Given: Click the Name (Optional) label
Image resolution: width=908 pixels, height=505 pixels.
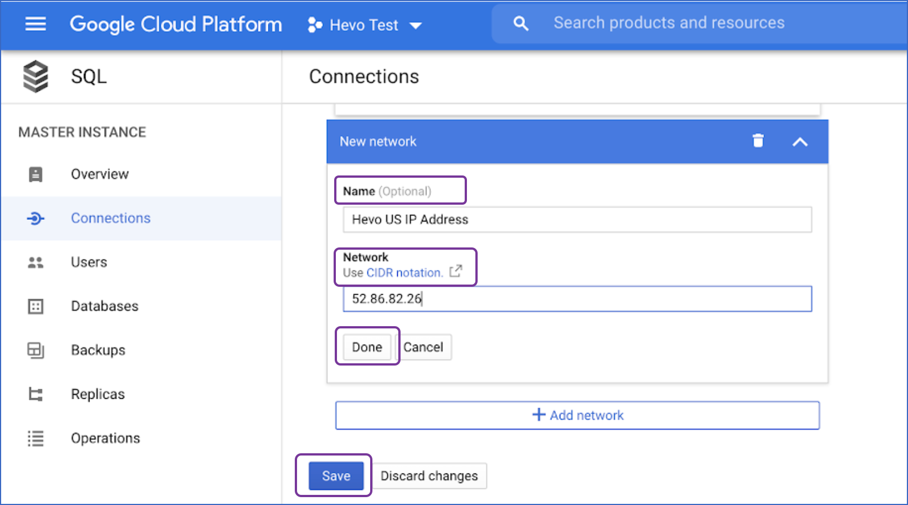Looking at the screenshot, I should click(387, 191).
